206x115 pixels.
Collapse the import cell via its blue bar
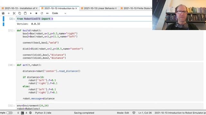click(x=4, y=19)
